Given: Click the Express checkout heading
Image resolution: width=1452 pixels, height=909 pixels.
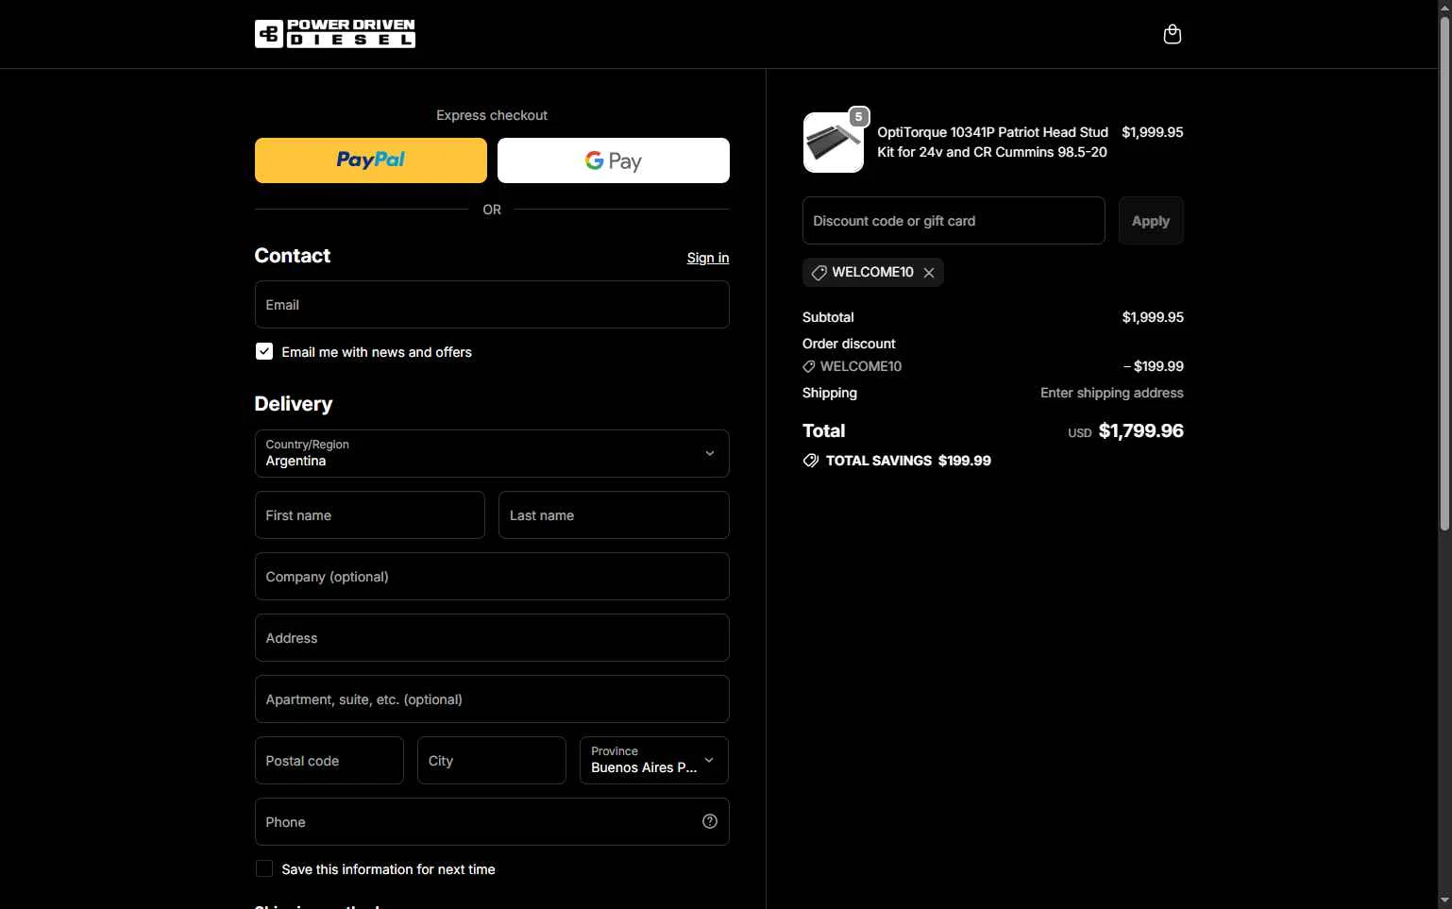Looking at the screenshot, I should (492, 115).
